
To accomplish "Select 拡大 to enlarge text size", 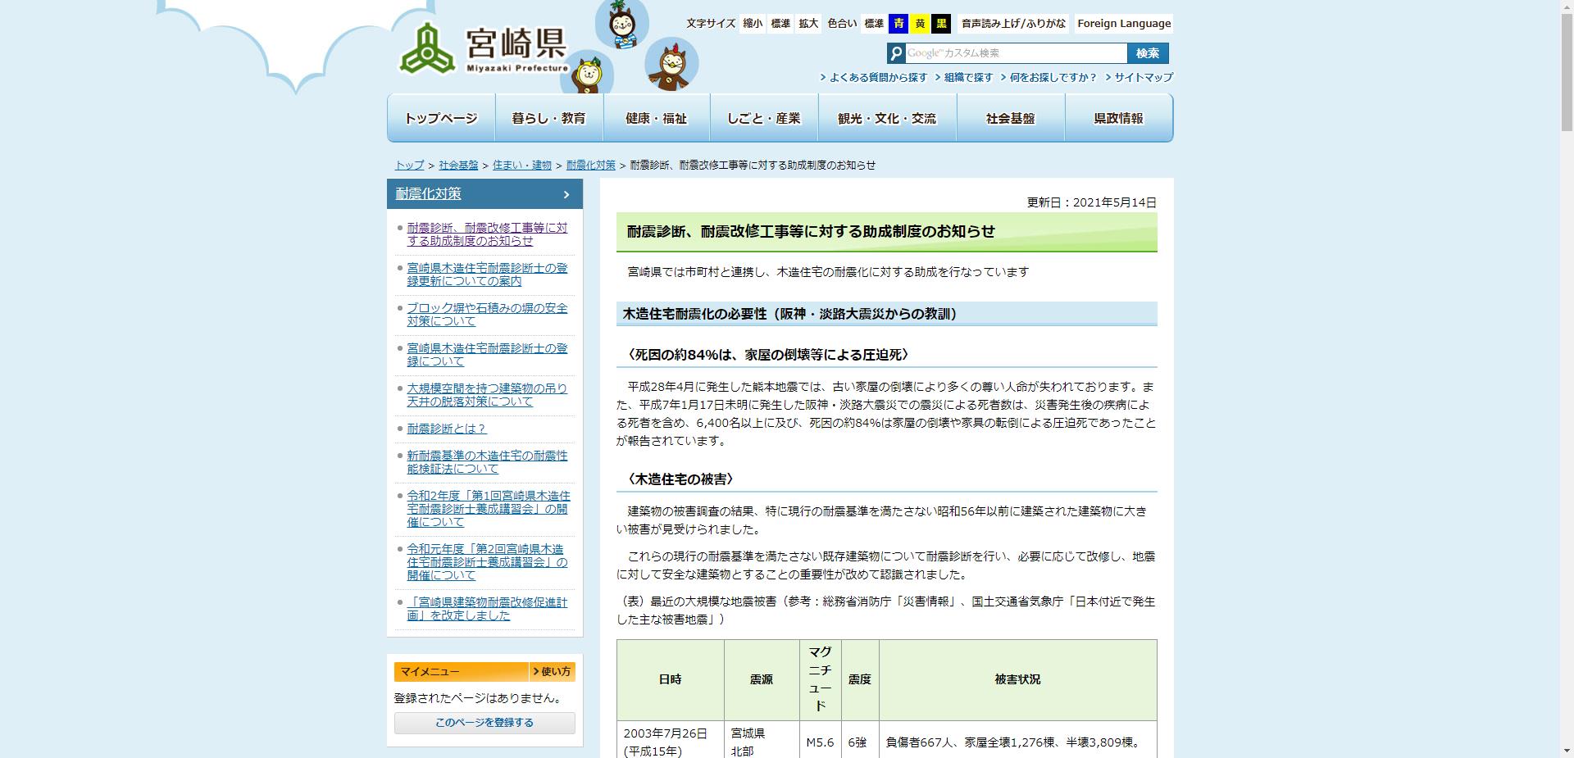I will pos(808,25).
